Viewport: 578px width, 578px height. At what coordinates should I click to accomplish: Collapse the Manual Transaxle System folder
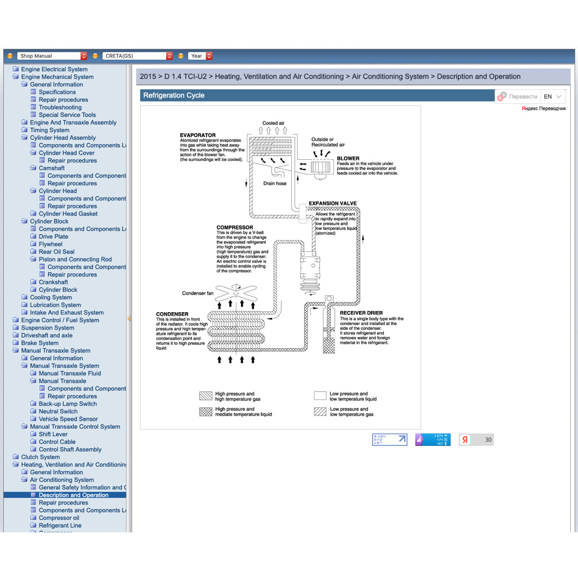coord(16,351)
